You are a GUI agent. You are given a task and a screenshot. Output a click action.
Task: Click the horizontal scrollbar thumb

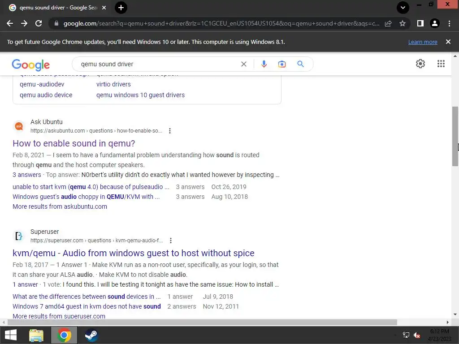[x=202, y=322]
